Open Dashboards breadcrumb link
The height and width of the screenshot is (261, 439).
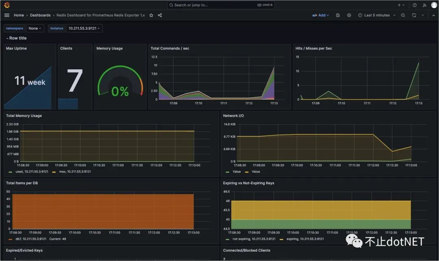click(x=40, y=15)
